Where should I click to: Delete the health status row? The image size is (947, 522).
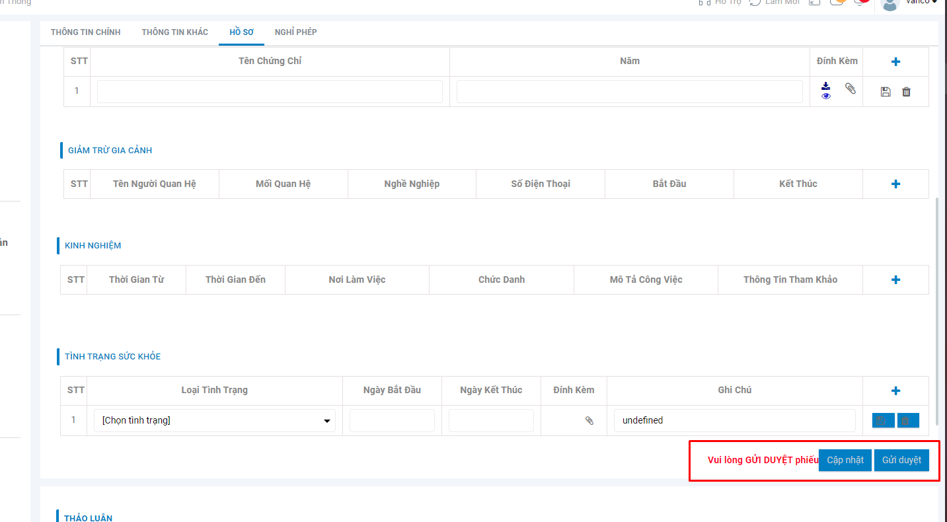[x=908, y=420]
